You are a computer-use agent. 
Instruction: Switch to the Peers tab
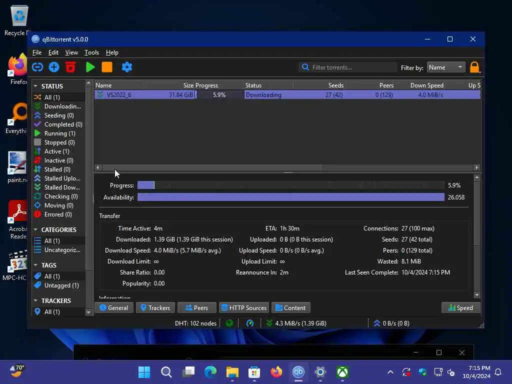point(197,308)
